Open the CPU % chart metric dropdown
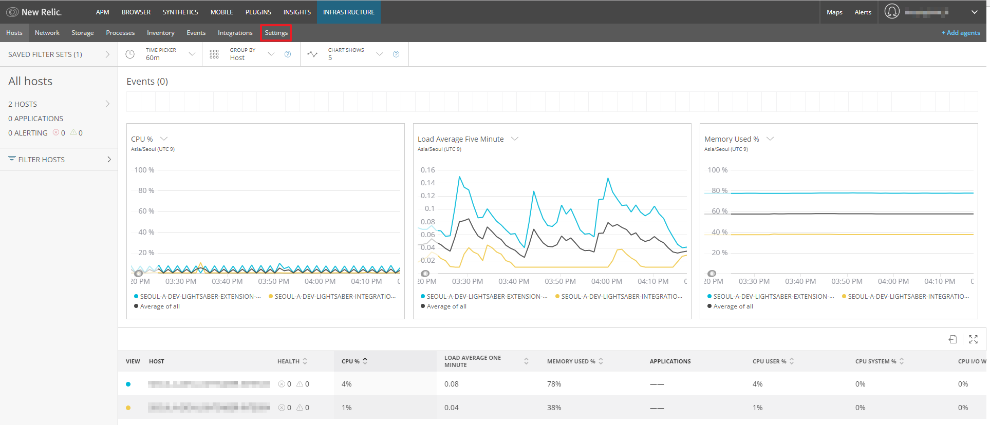 [x=164, y=139]
